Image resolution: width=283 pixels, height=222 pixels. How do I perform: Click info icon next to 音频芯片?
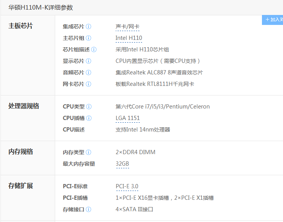88,72
